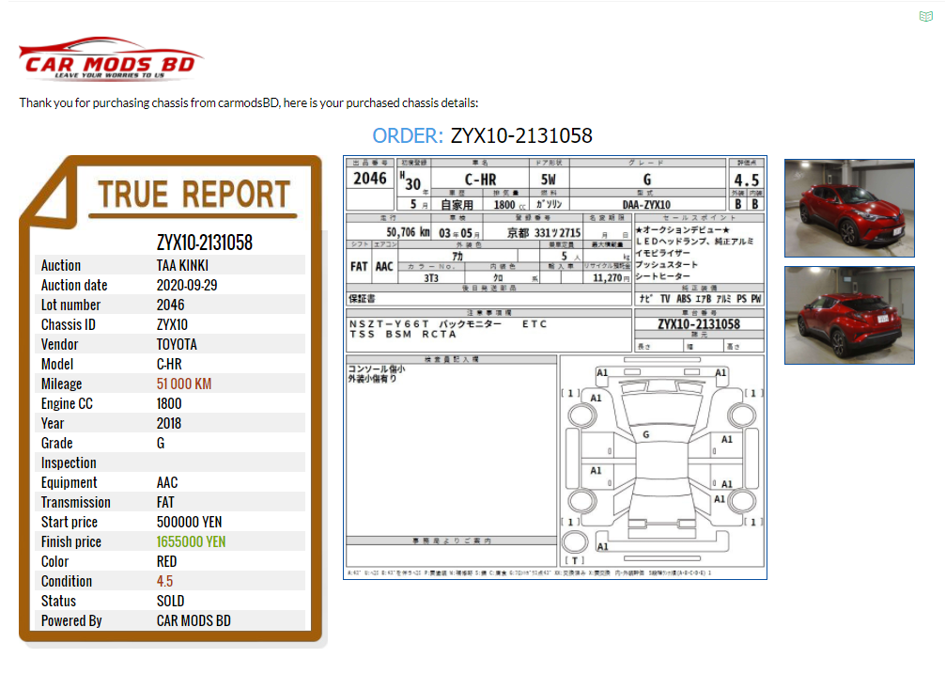
Task: Click the Vendor value TOYOTA
Action: click(177, 344)
